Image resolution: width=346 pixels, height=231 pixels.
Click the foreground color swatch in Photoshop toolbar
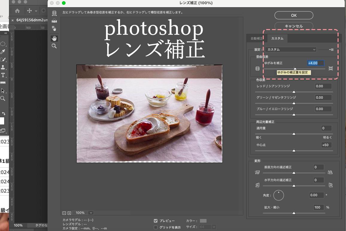(2, 121)
